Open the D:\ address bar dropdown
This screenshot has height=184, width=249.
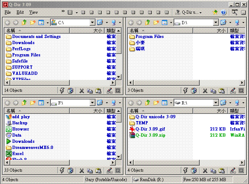[216, 22]
